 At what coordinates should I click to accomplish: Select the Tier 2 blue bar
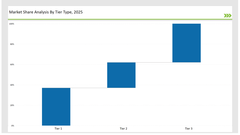(121, 75)
